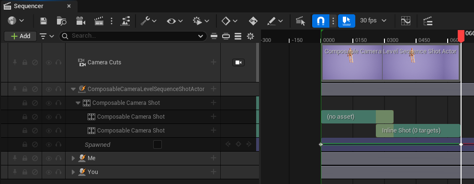The width and height of the screenshot is (474, 184).
Task: Click the single-bar track view icon next to search
Action: click(214, 36)
